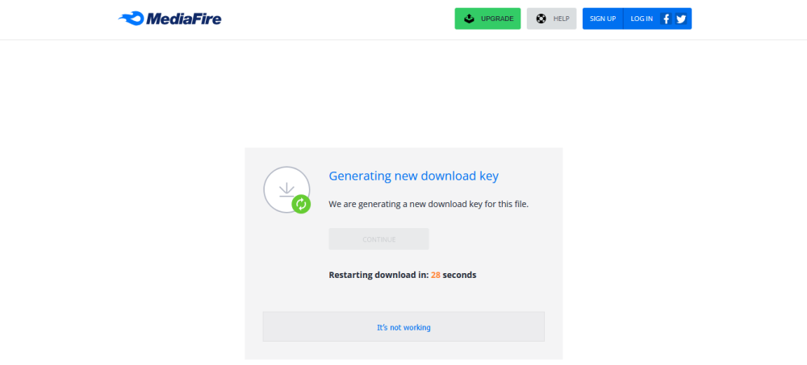Click the green refresh badge icon
This screenshot has width=807, height=365.
(301, 204)
